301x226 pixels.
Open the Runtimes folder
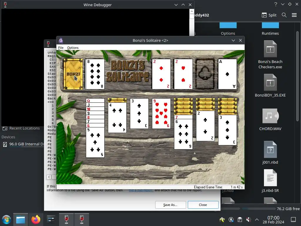(270, 29)
